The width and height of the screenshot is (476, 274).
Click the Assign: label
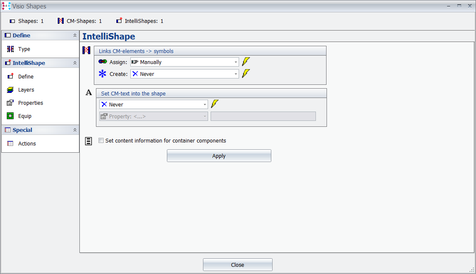tap(118, 62)
